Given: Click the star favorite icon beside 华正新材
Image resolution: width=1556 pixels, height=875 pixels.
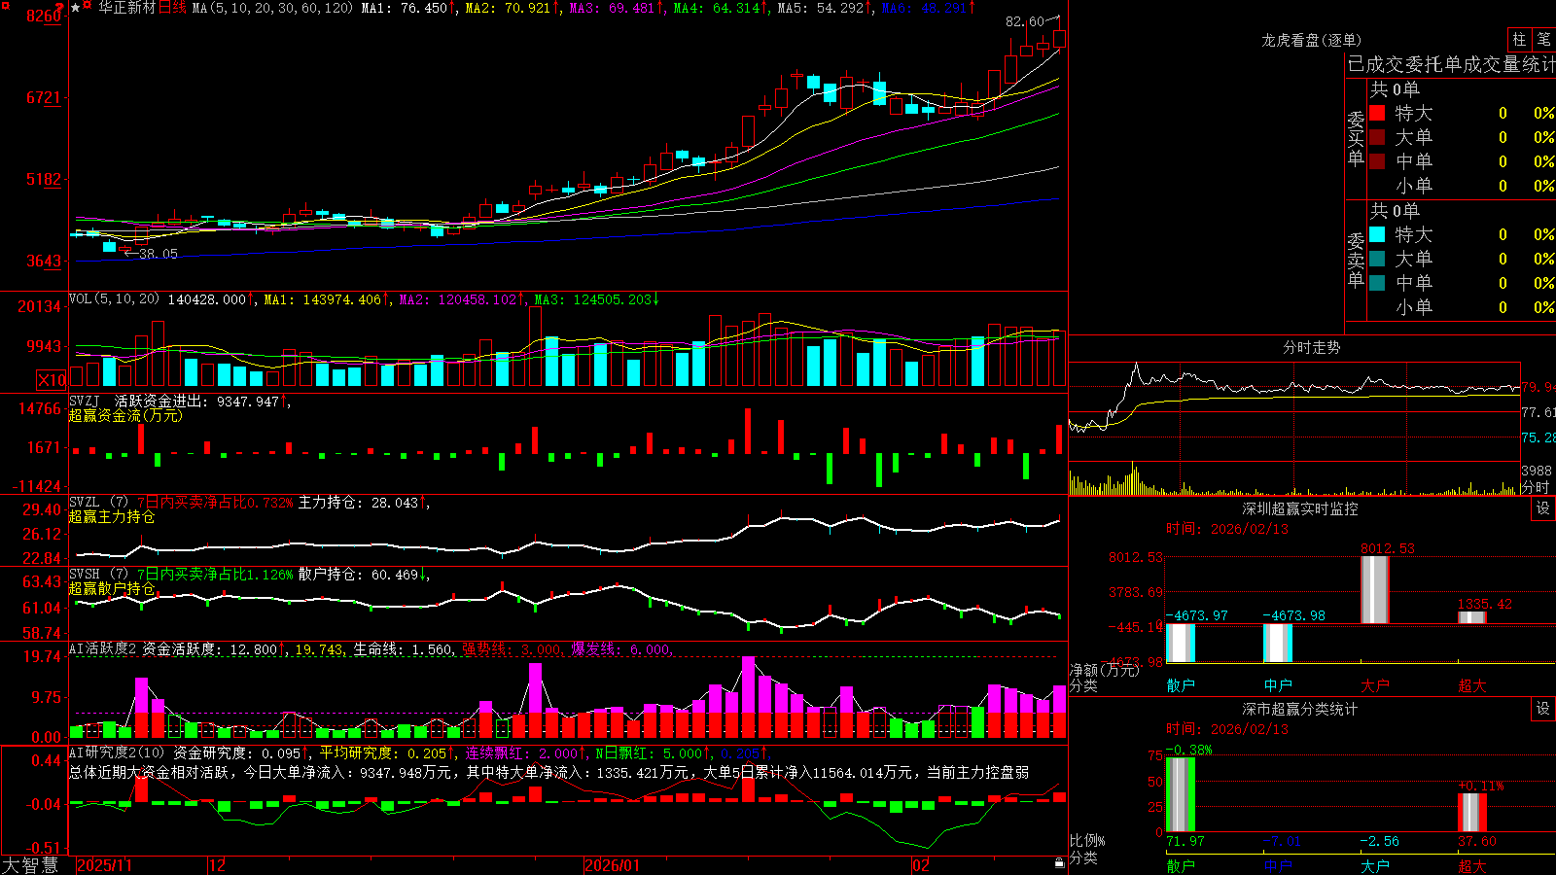Looking at the screenshot, I should tap(76, 8).
